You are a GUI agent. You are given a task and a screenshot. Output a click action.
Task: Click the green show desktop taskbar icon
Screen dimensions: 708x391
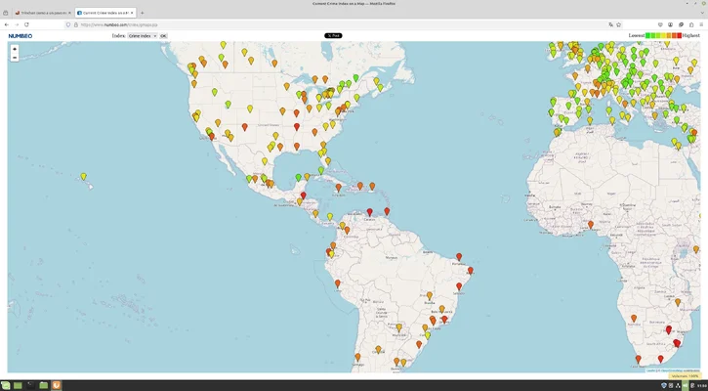[x=18, y=385]
